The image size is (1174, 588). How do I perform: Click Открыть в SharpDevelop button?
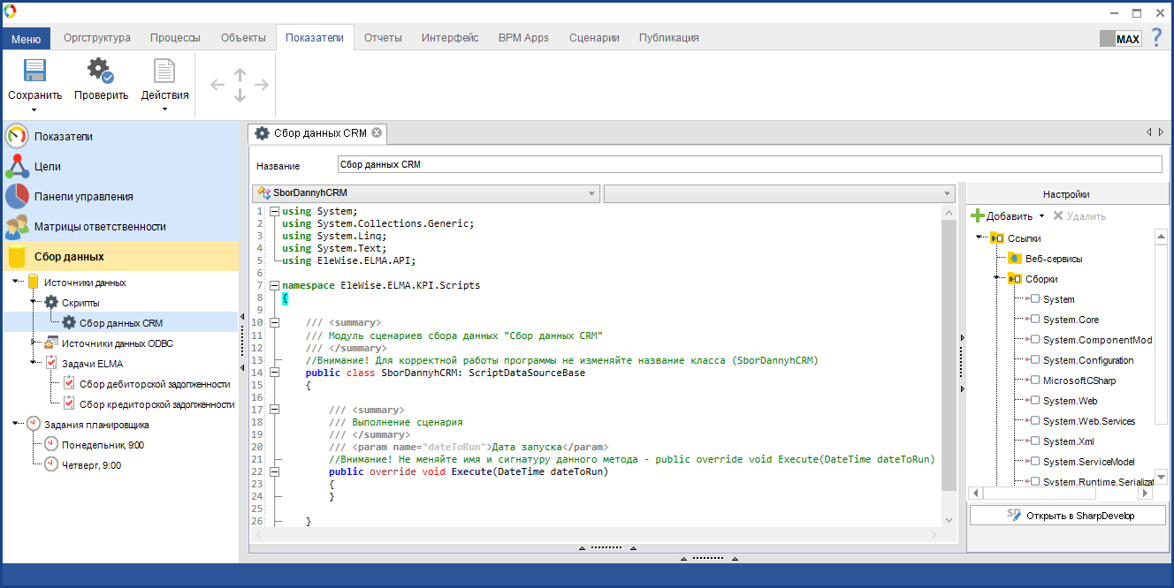pos(1067,516)
